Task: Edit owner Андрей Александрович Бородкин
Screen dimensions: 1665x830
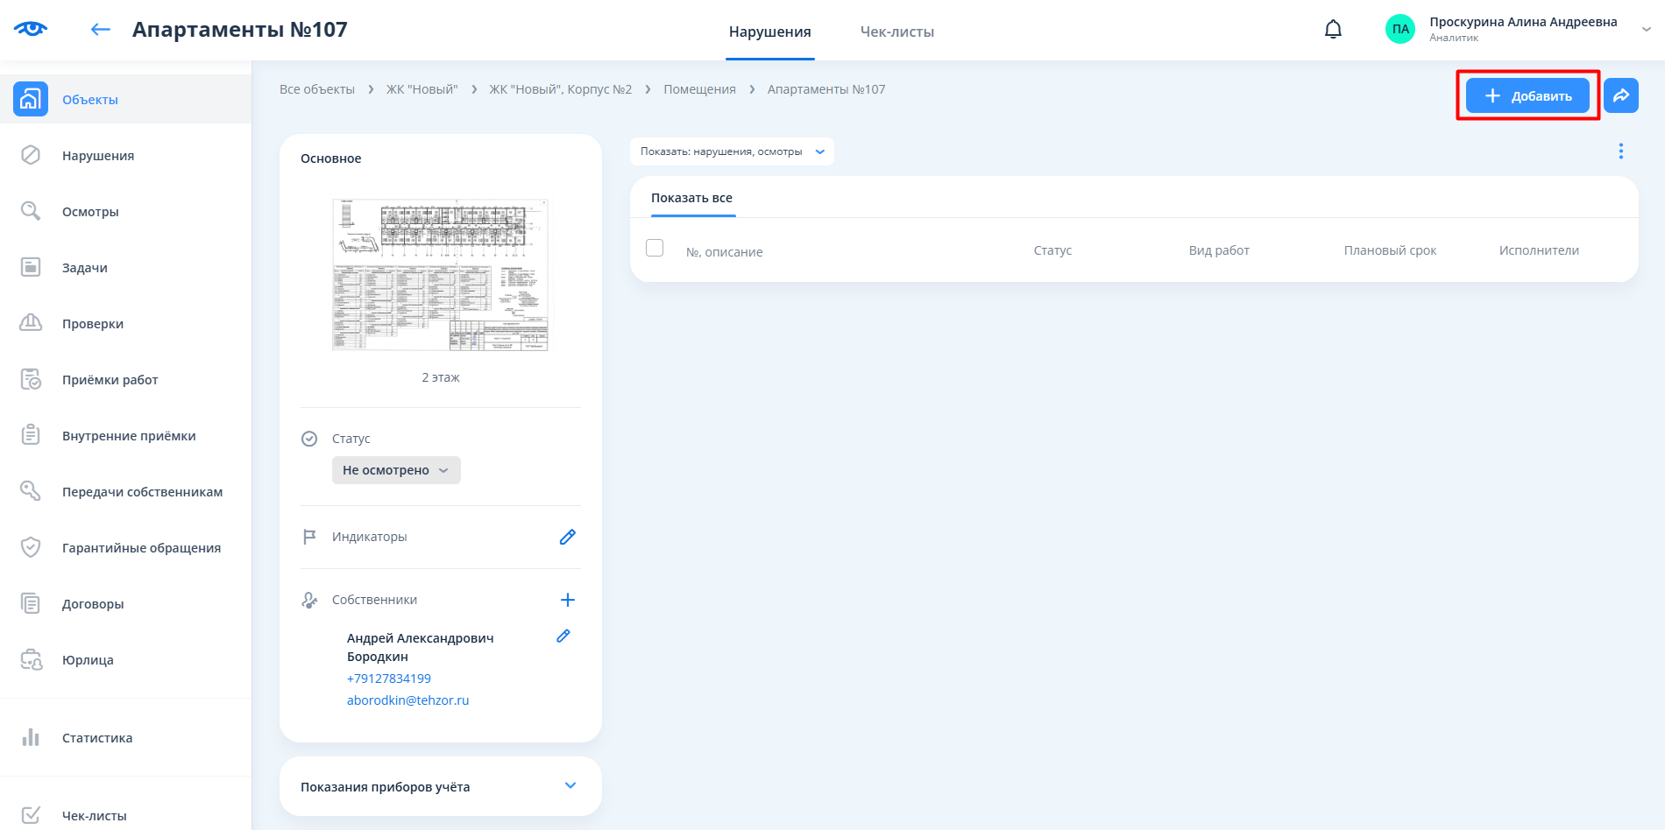Action: click(563, 637)
